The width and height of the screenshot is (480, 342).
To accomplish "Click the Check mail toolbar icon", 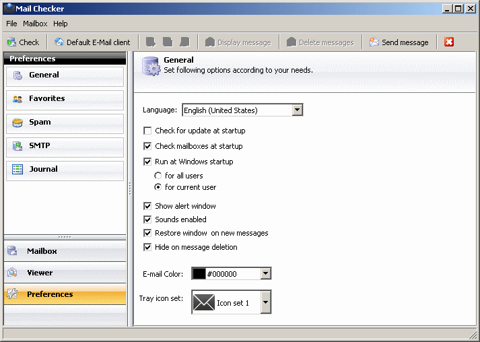I will pyautogui.click(x=11, y=42).
